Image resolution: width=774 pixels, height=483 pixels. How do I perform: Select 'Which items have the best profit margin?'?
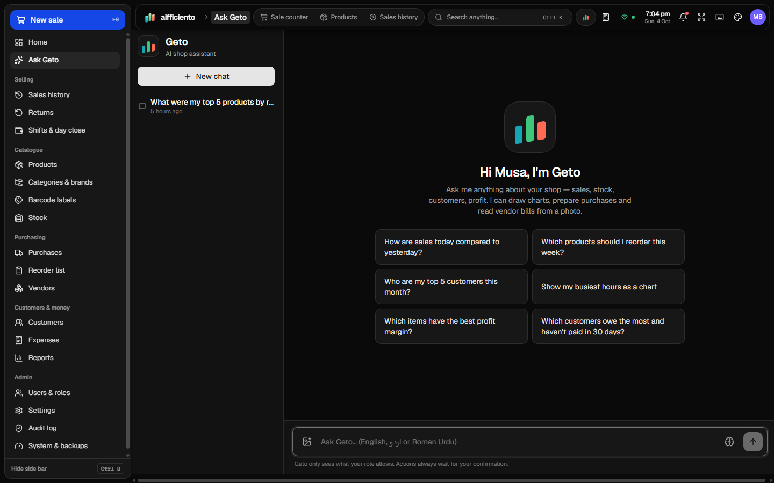[x=451, y=326]
